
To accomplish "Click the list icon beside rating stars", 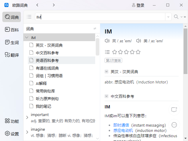I will click(x=107, y=52).
